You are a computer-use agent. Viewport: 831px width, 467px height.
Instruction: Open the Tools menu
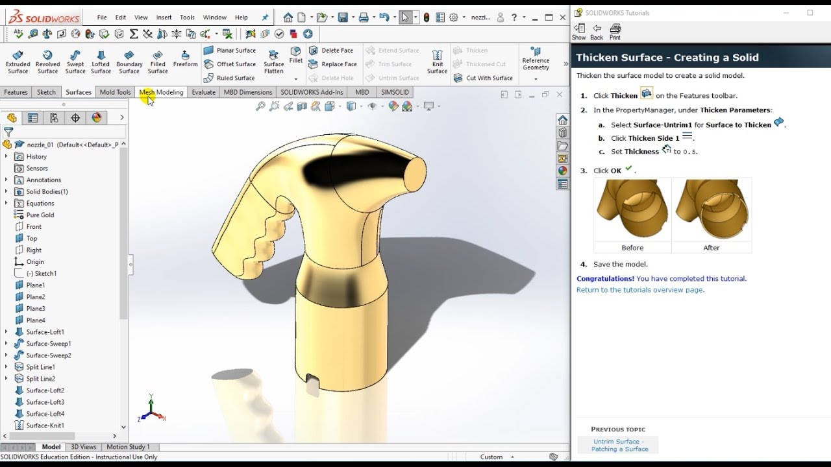[187, 18]
